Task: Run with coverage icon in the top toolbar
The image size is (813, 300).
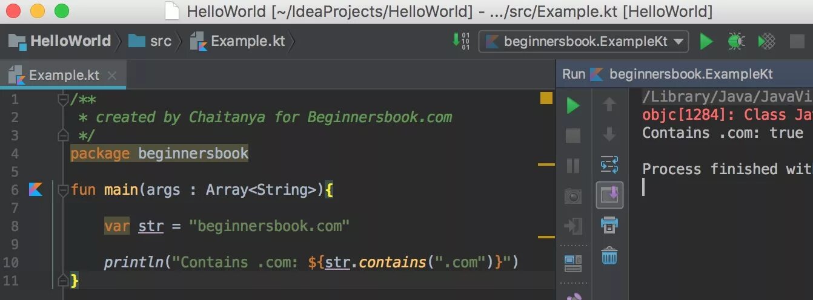Action: click(767, 41)
